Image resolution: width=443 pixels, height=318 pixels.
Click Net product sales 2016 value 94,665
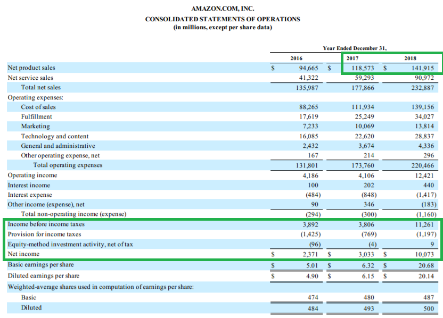(308, 68)
